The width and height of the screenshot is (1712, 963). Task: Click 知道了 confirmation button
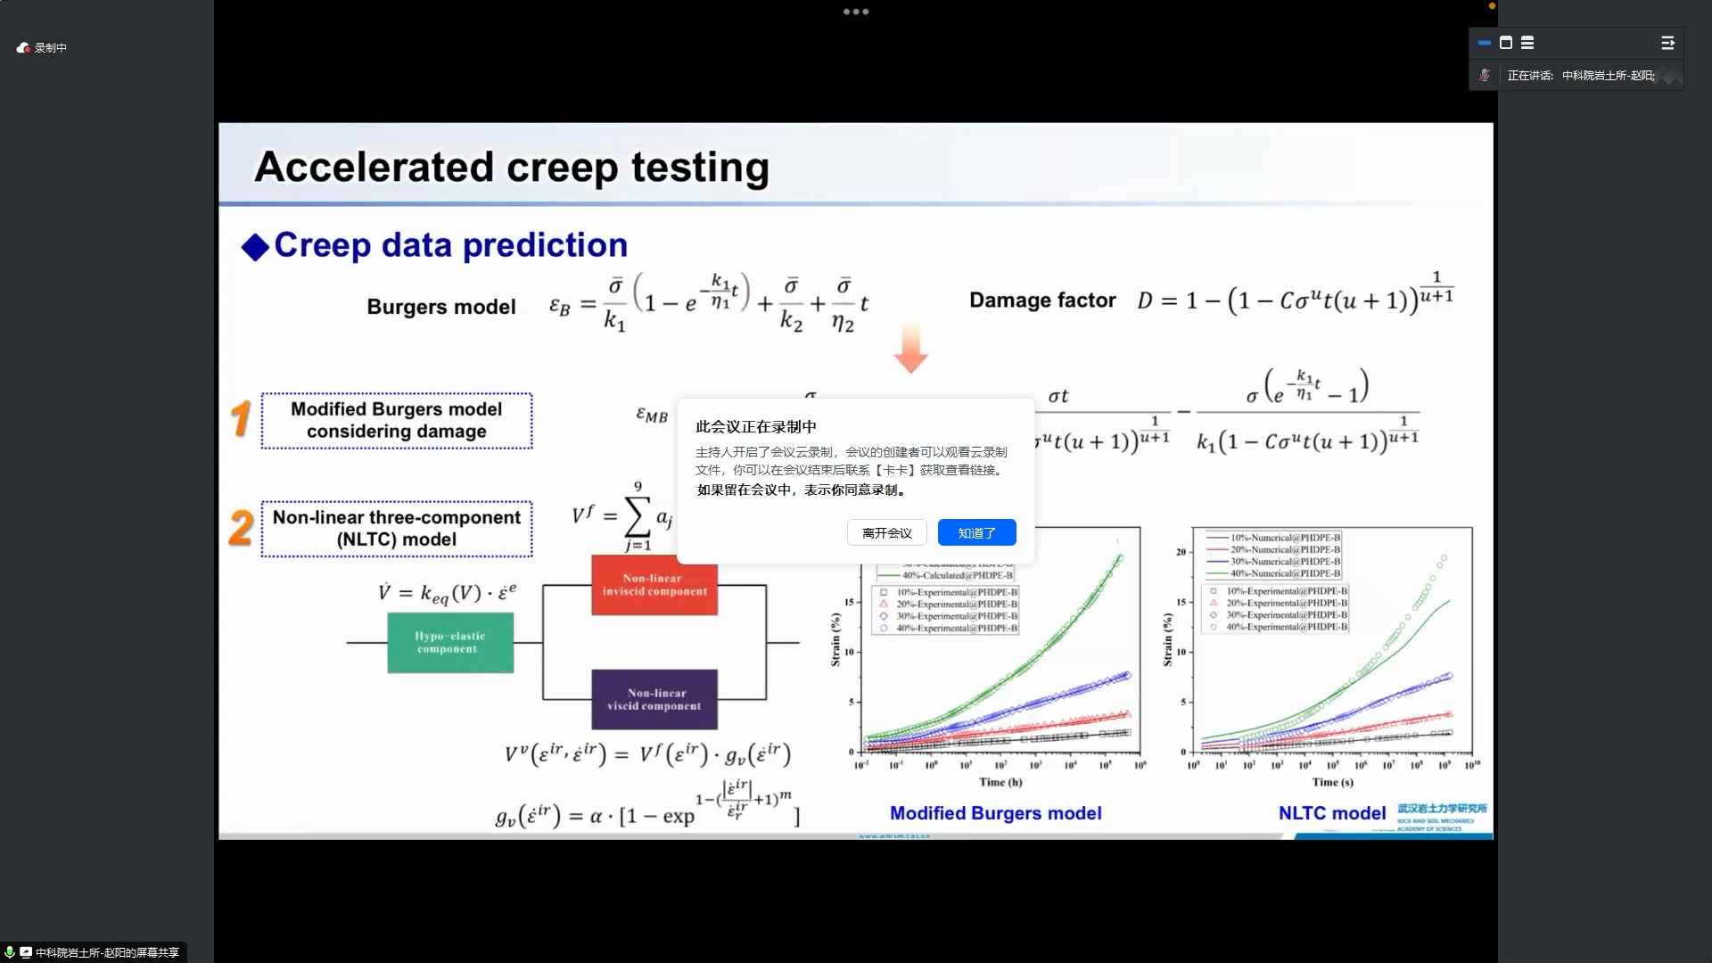[977, 532]
